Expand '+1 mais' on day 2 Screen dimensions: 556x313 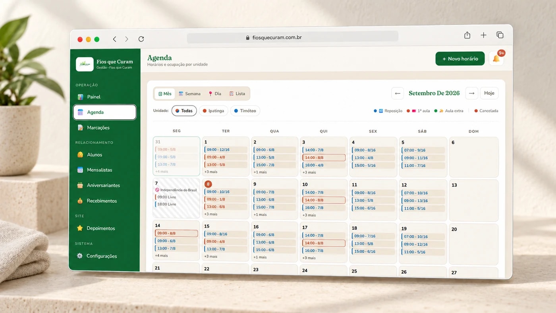[x=260, y=172]
